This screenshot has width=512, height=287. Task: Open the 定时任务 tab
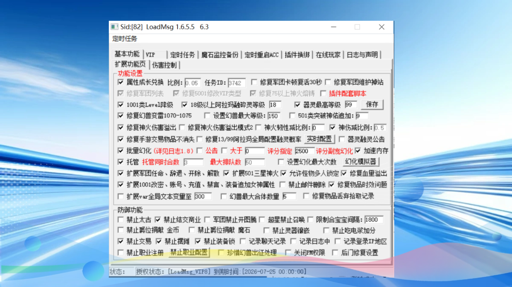coord(183,55)
